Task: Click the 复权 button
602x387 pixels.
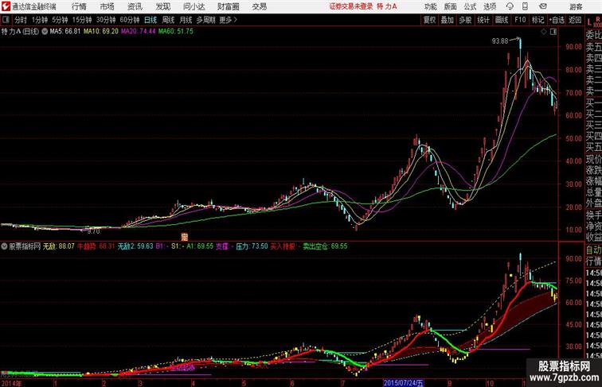Action: click(x=429, y=20)
